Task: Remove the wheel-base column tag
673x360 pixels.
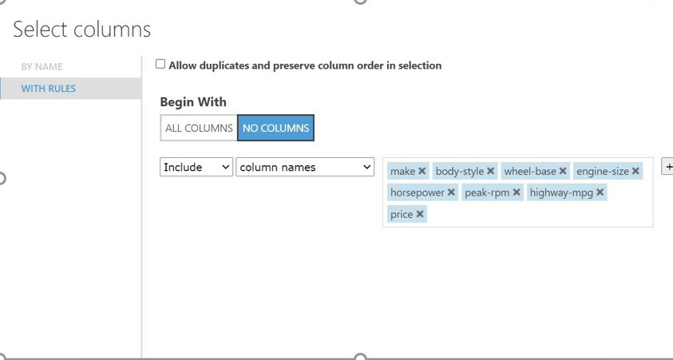Action: [563, 171]
